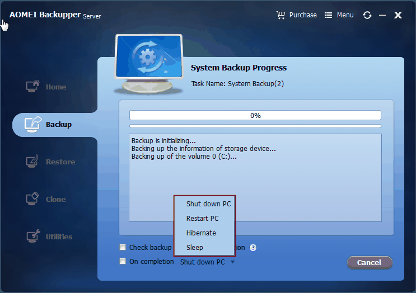This screenshot has height=293, width=416.
Task: Click the System Backup Progress heading
Action: pos(239,68)
